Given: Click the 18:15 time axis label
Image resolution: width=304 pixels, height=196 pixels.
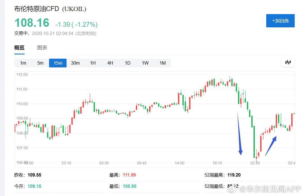Looking at the screenshot, I should (217, 163).
